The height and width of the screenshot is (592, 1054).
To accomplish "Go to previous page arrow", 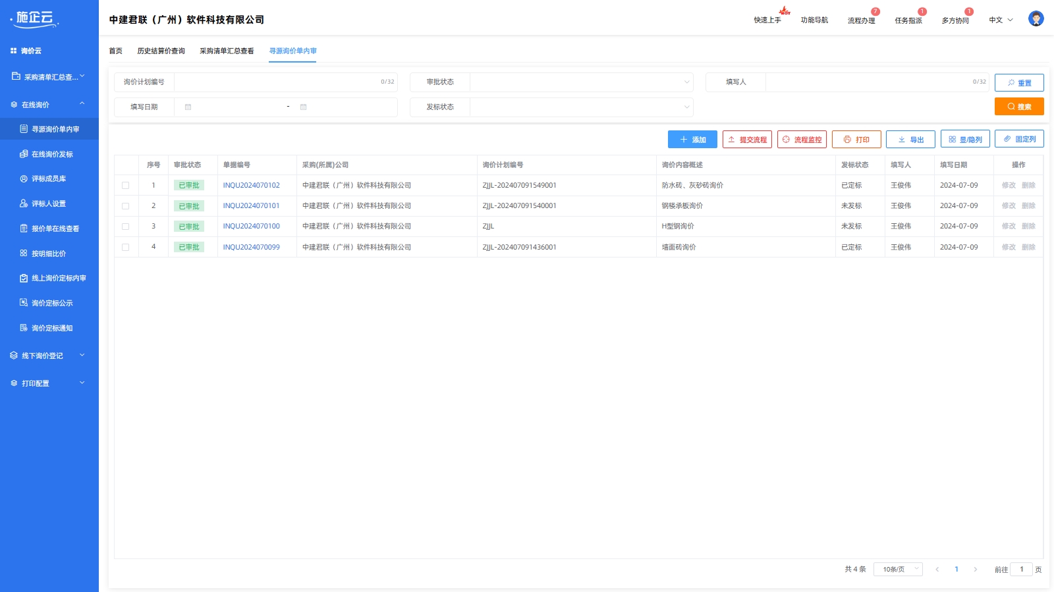I will tap(937, 569).
